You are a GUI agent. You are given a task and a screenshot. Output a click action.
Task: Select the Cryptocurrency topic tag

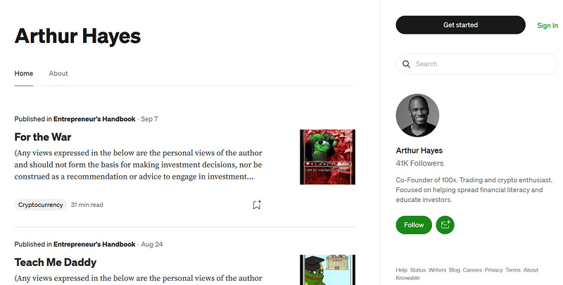pos(41,205)
